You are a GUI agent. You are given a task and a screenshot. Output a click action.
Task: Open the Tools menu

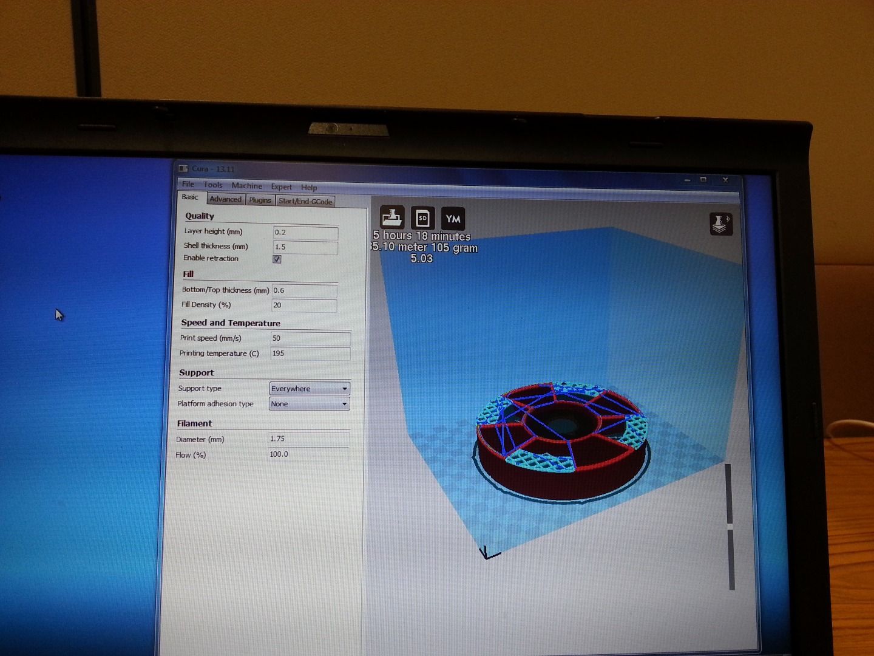tap(212, 185)
